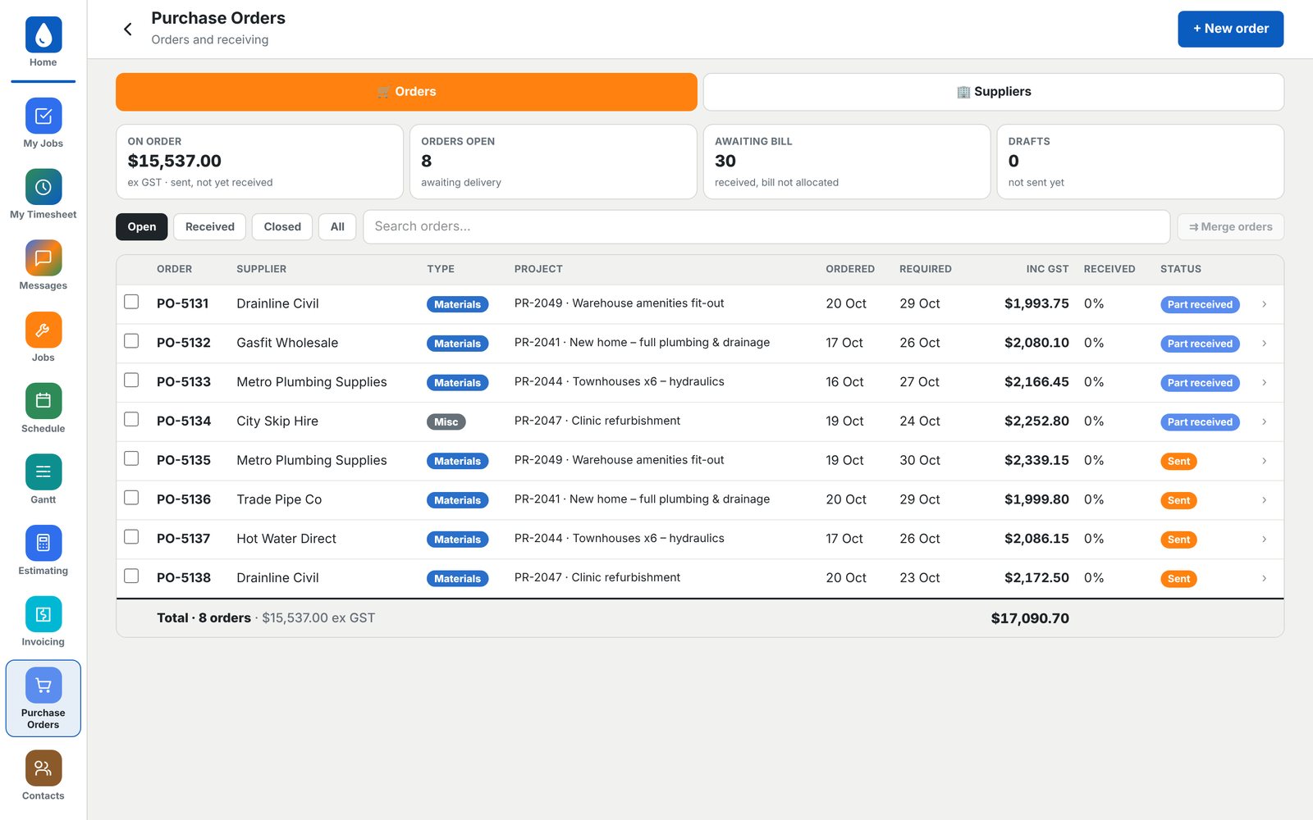This screenshot has width=1313, height=820.
Task: Check the PO-5135 row checkbox
Action: (131, 458)
